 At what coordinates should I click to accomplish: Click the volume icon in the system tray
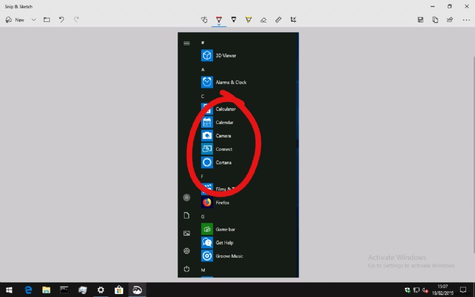pos(425,290)
